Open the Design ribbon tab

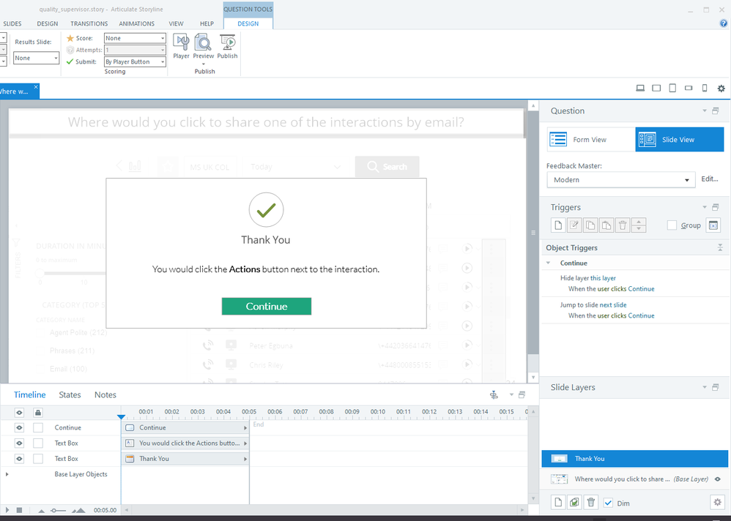tap(48, 23)
